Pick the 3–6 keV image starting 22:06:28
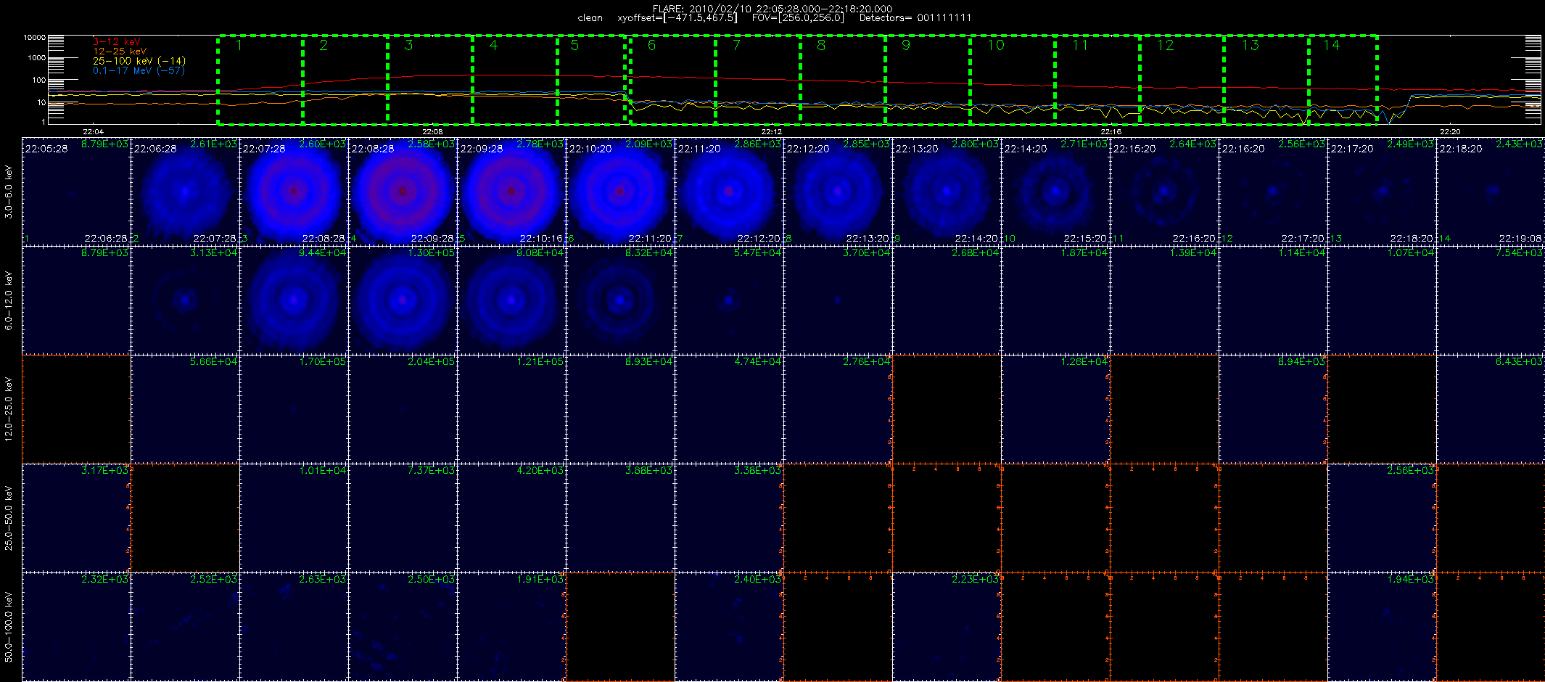1545x682 pixels. pos(185,192)
